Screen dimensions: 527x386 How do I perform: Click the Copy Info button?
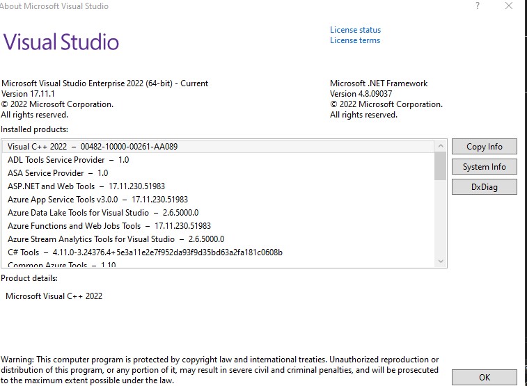click(484, 147)
